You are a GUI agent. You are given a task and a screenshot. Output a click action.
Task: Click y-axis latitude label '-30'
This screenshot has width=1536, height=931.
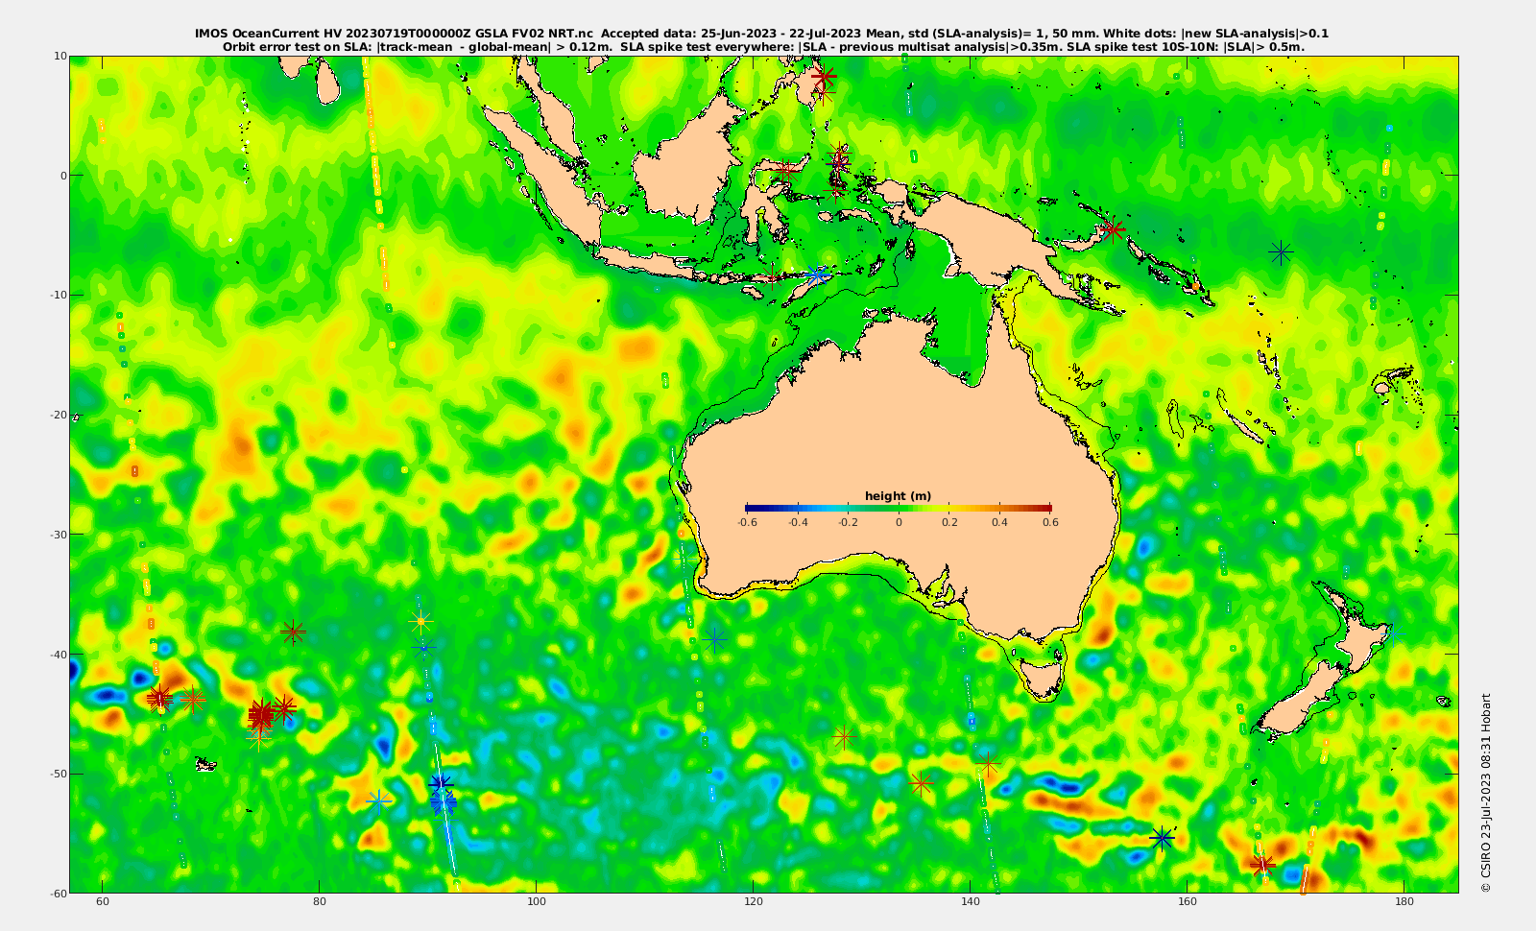(58, 535)
